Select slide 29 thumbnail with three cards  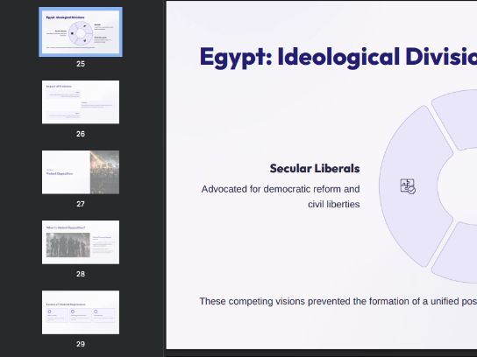[81, 312]
